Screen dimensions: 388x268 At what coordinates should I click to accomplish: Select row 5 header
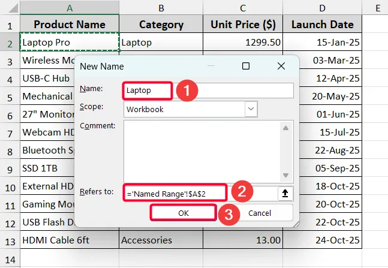(x=10, y=97)
